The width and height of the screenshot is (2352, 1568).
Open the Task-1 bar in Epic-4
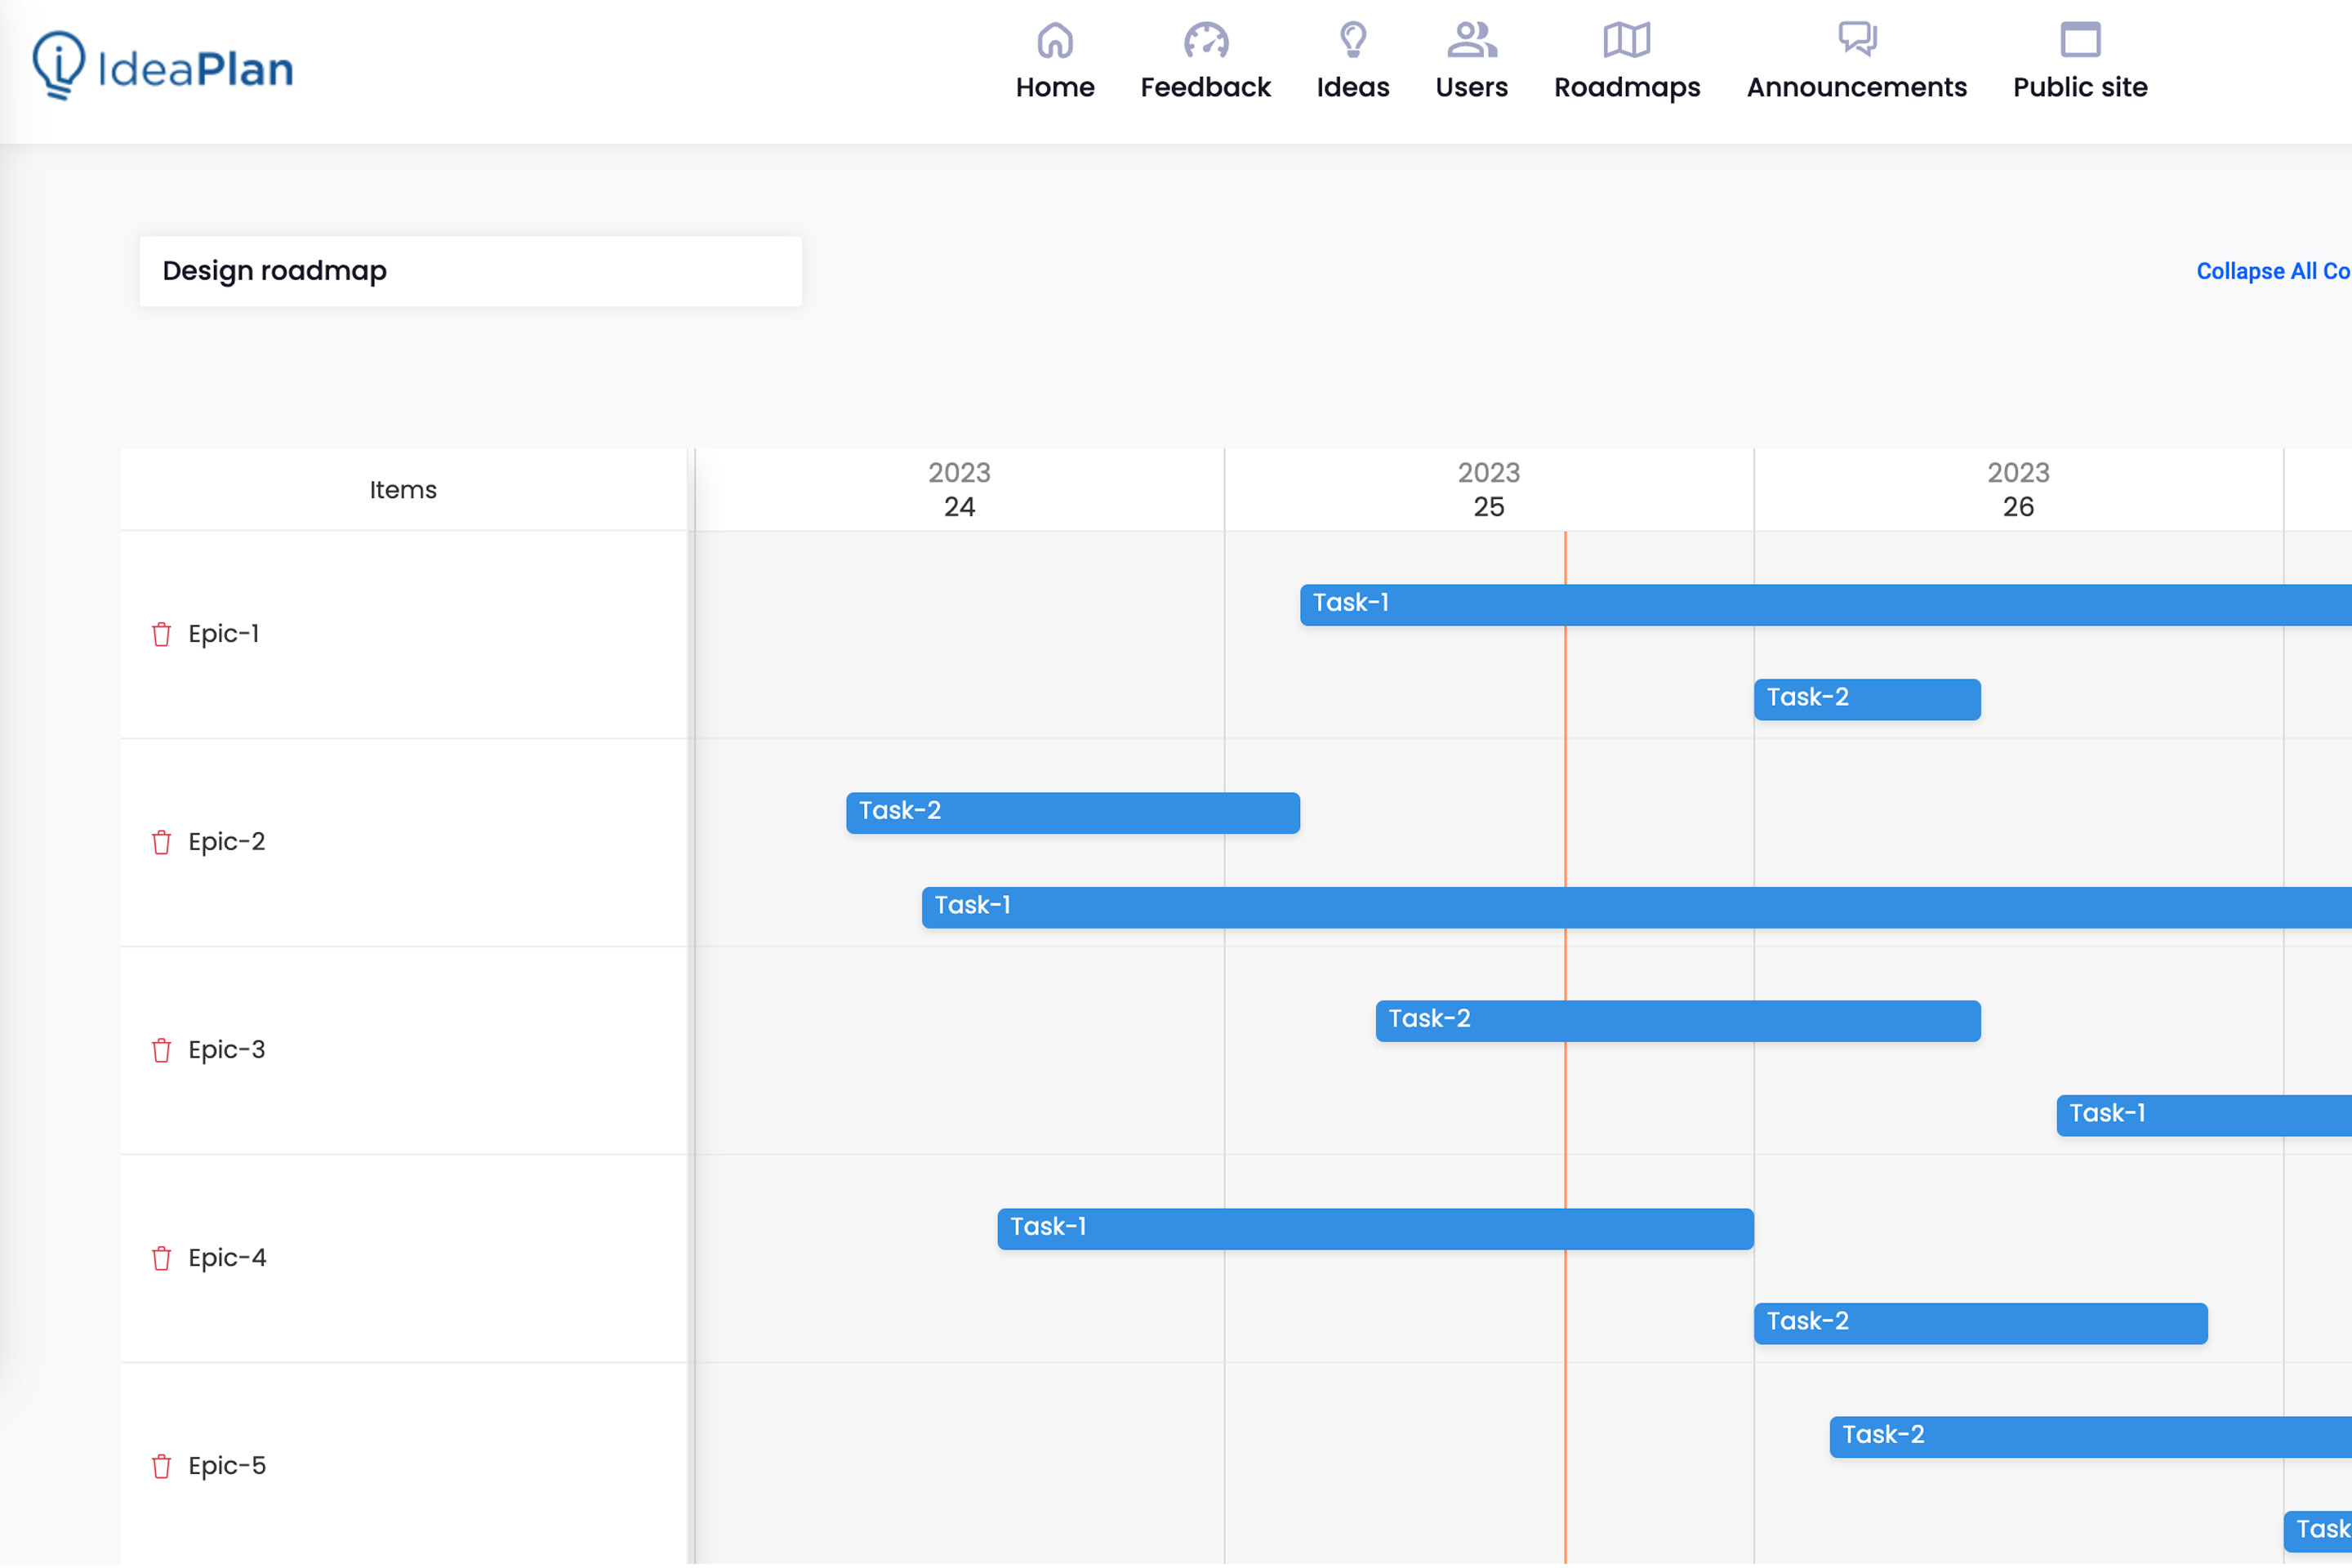[1375, 1229]
